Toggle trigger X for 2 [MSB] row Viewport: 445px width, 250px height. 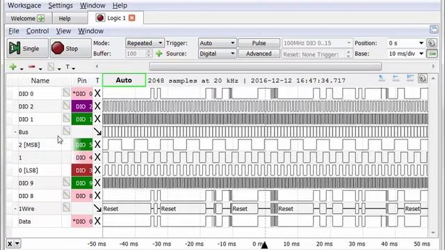[97, 144]
